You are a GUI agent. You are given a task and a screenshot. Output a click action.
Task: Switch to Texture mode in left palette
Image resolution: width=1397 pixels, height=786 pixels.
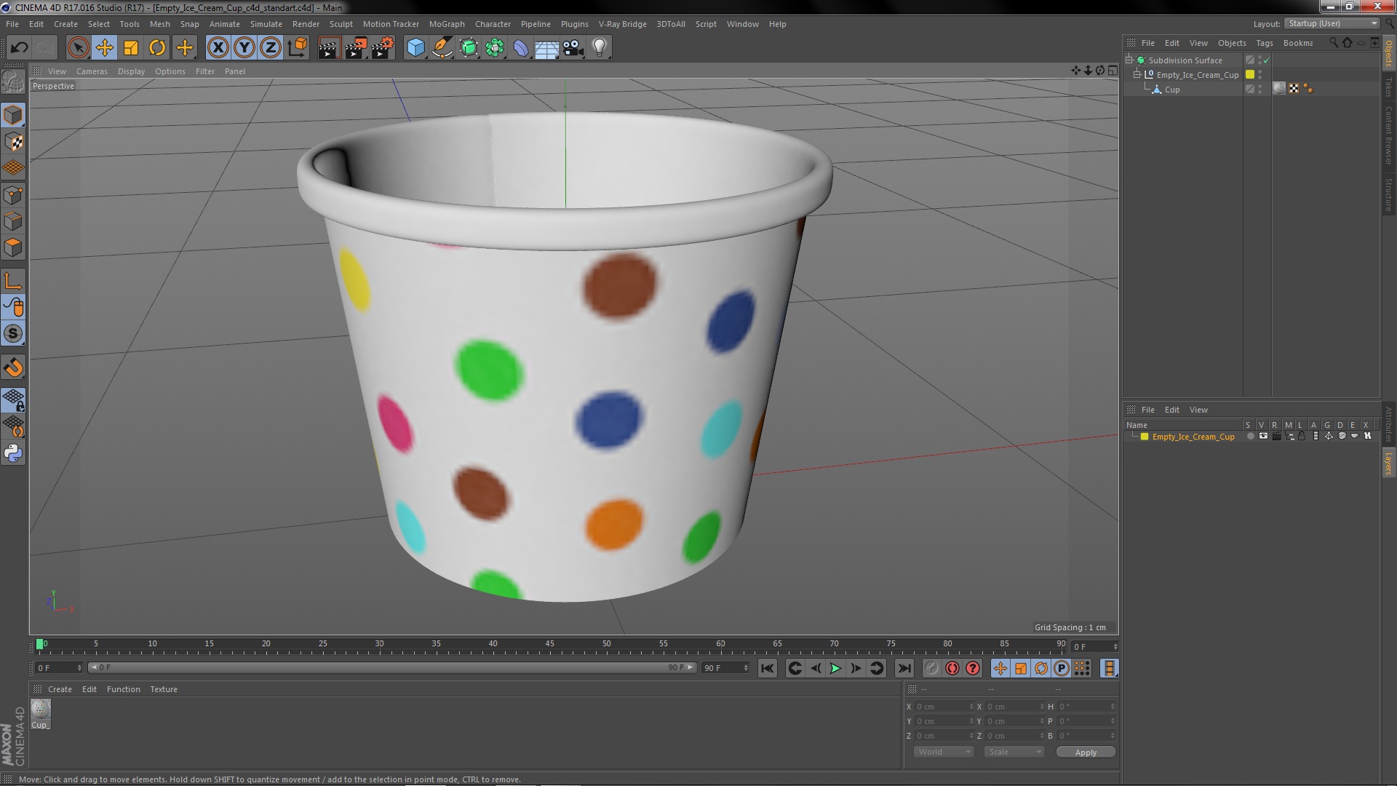point(13,142)
